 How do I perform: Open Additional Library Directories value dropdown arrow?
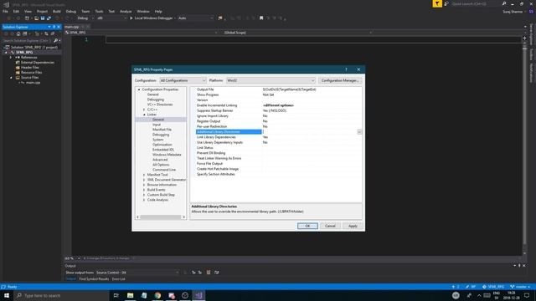pos(359,132)
